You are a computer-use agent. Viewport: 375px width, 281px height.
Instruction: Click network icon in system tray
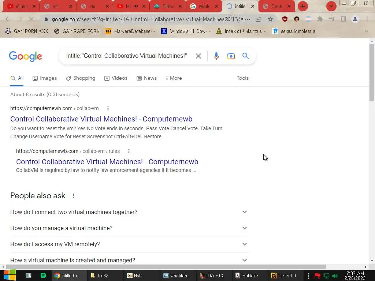coord(326,276)
